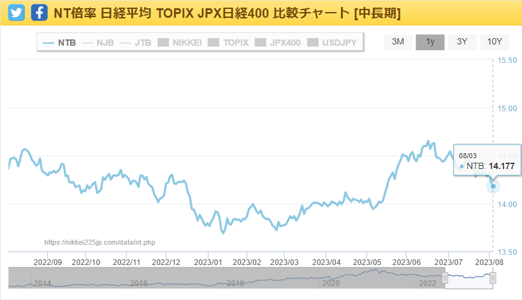Toggle the USDJPY series in legend
The width and height of the screenshot is (522, 300).
[332, 43]
